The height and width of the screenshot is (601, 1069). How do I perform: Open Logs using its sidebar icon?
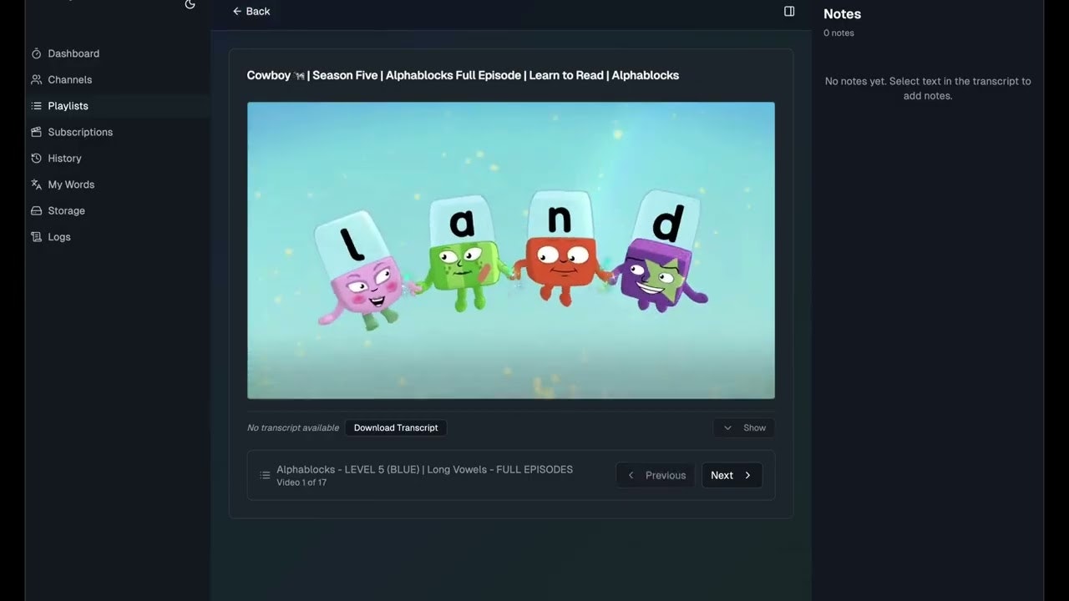pos(35,236)
